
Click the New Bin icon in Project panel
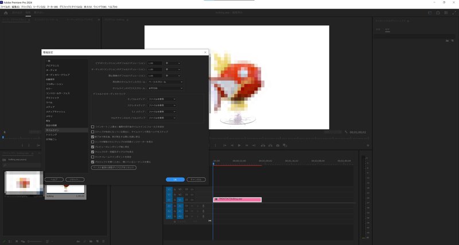[91, 242]
